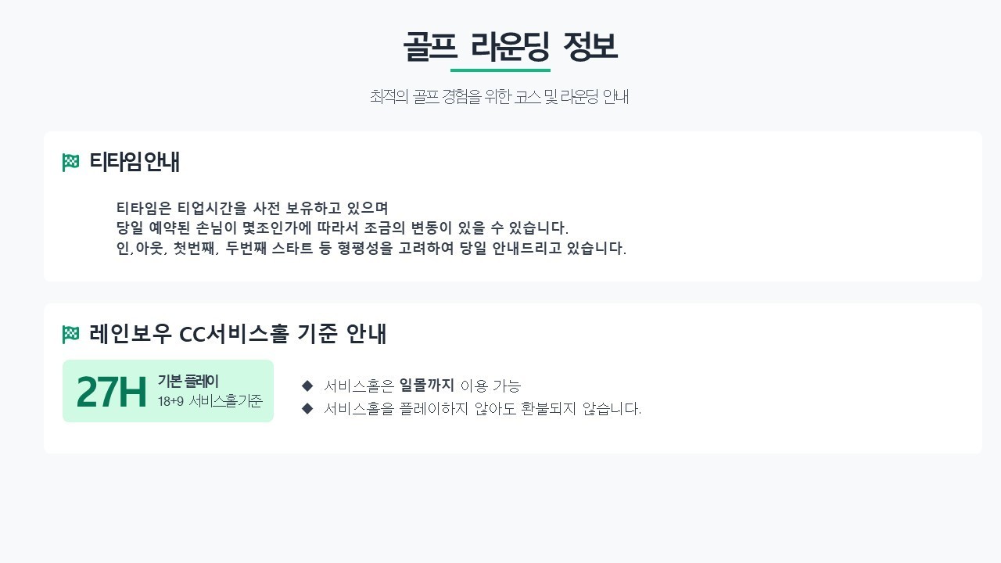This screenshot has width=1001, height=563.
Task: Click the flag icon beside 티타임 안내
Action: coord(71,163)
